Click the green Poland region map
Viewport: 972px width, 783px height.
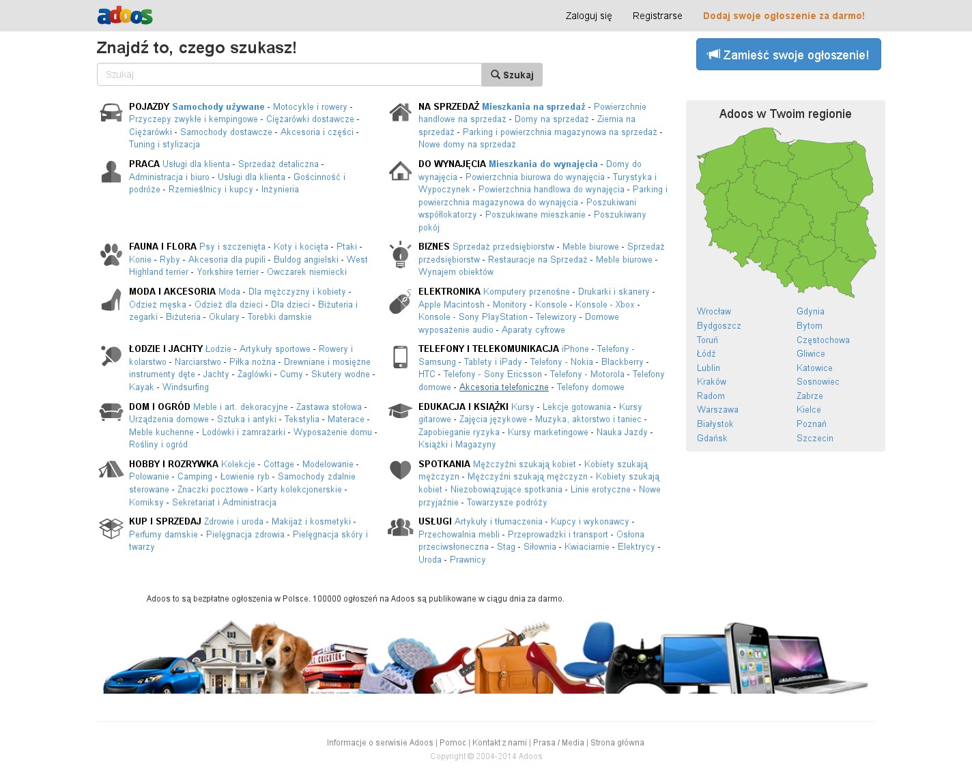tap(786, 211)
